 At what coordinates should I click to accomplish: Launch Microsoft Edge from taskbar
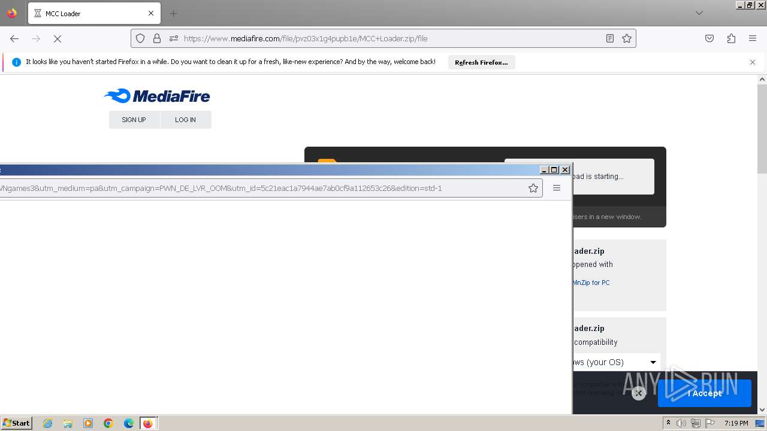coord(129,423)
